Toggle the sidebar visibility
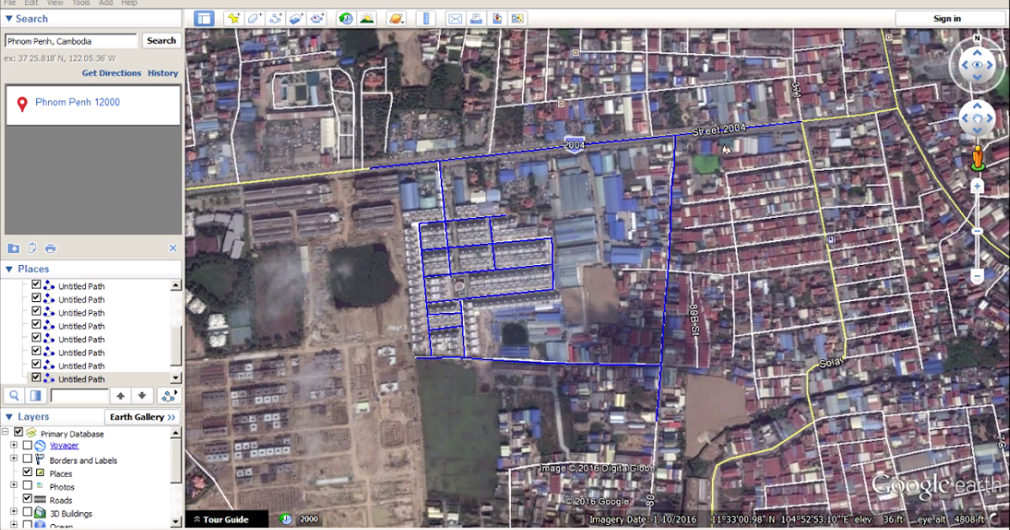The width and height of the screenshot is (1010, 530). pos(204,18)
